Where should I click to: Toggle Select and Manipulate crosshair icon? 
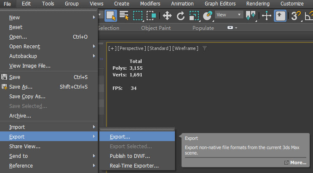pos(267,16)
